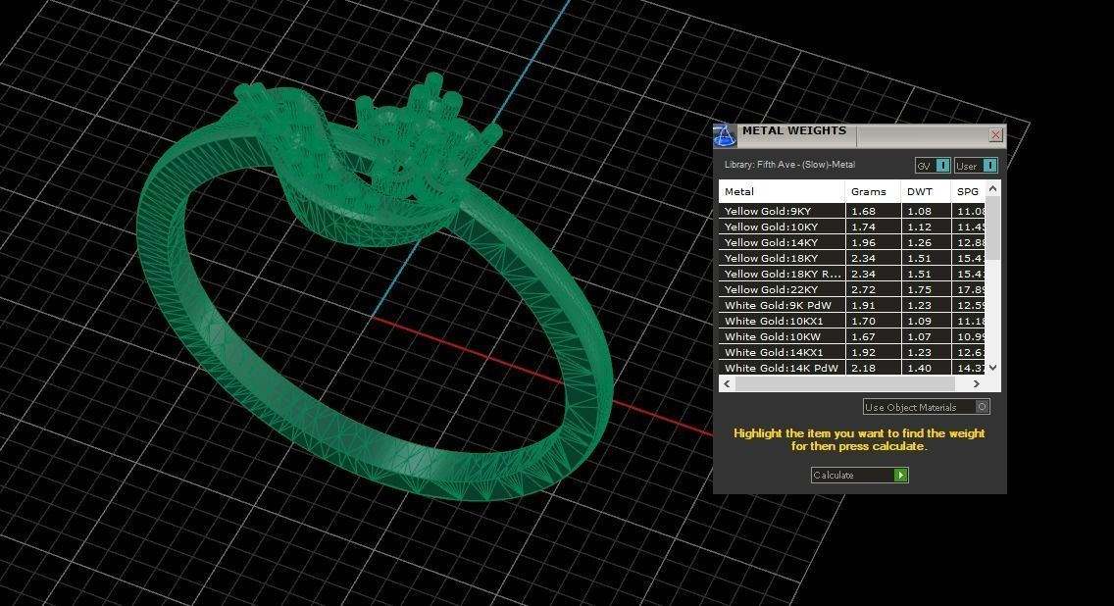The height and width of the screenshot is (606, 1114).
Task: Click the vertical scrollbar thumb of metal list
Action: (993, 228)
